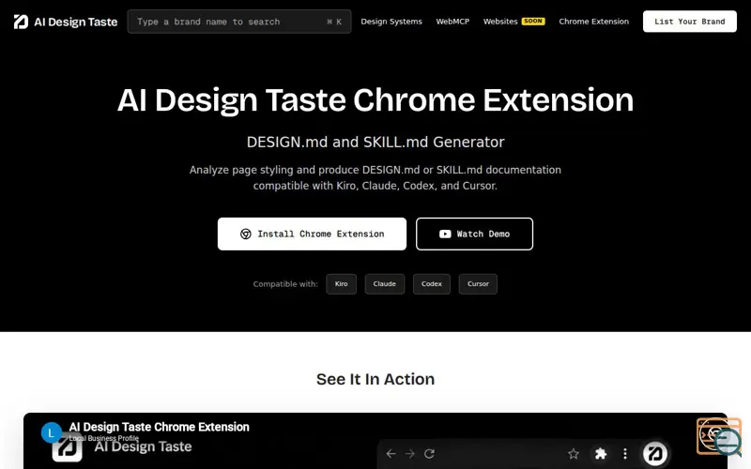The image size is (751, 469).
Task: Click the Install Chrome Extension button
Action: [x=312, y=234]
